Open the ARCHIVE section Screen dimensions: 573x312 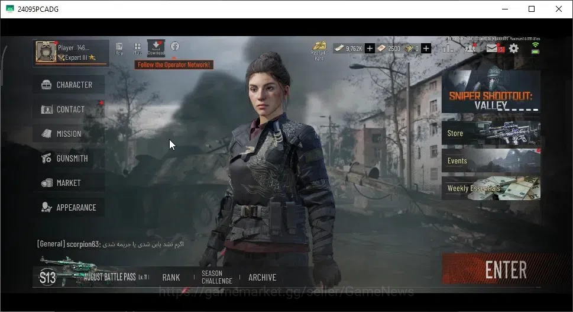[263, 278]
